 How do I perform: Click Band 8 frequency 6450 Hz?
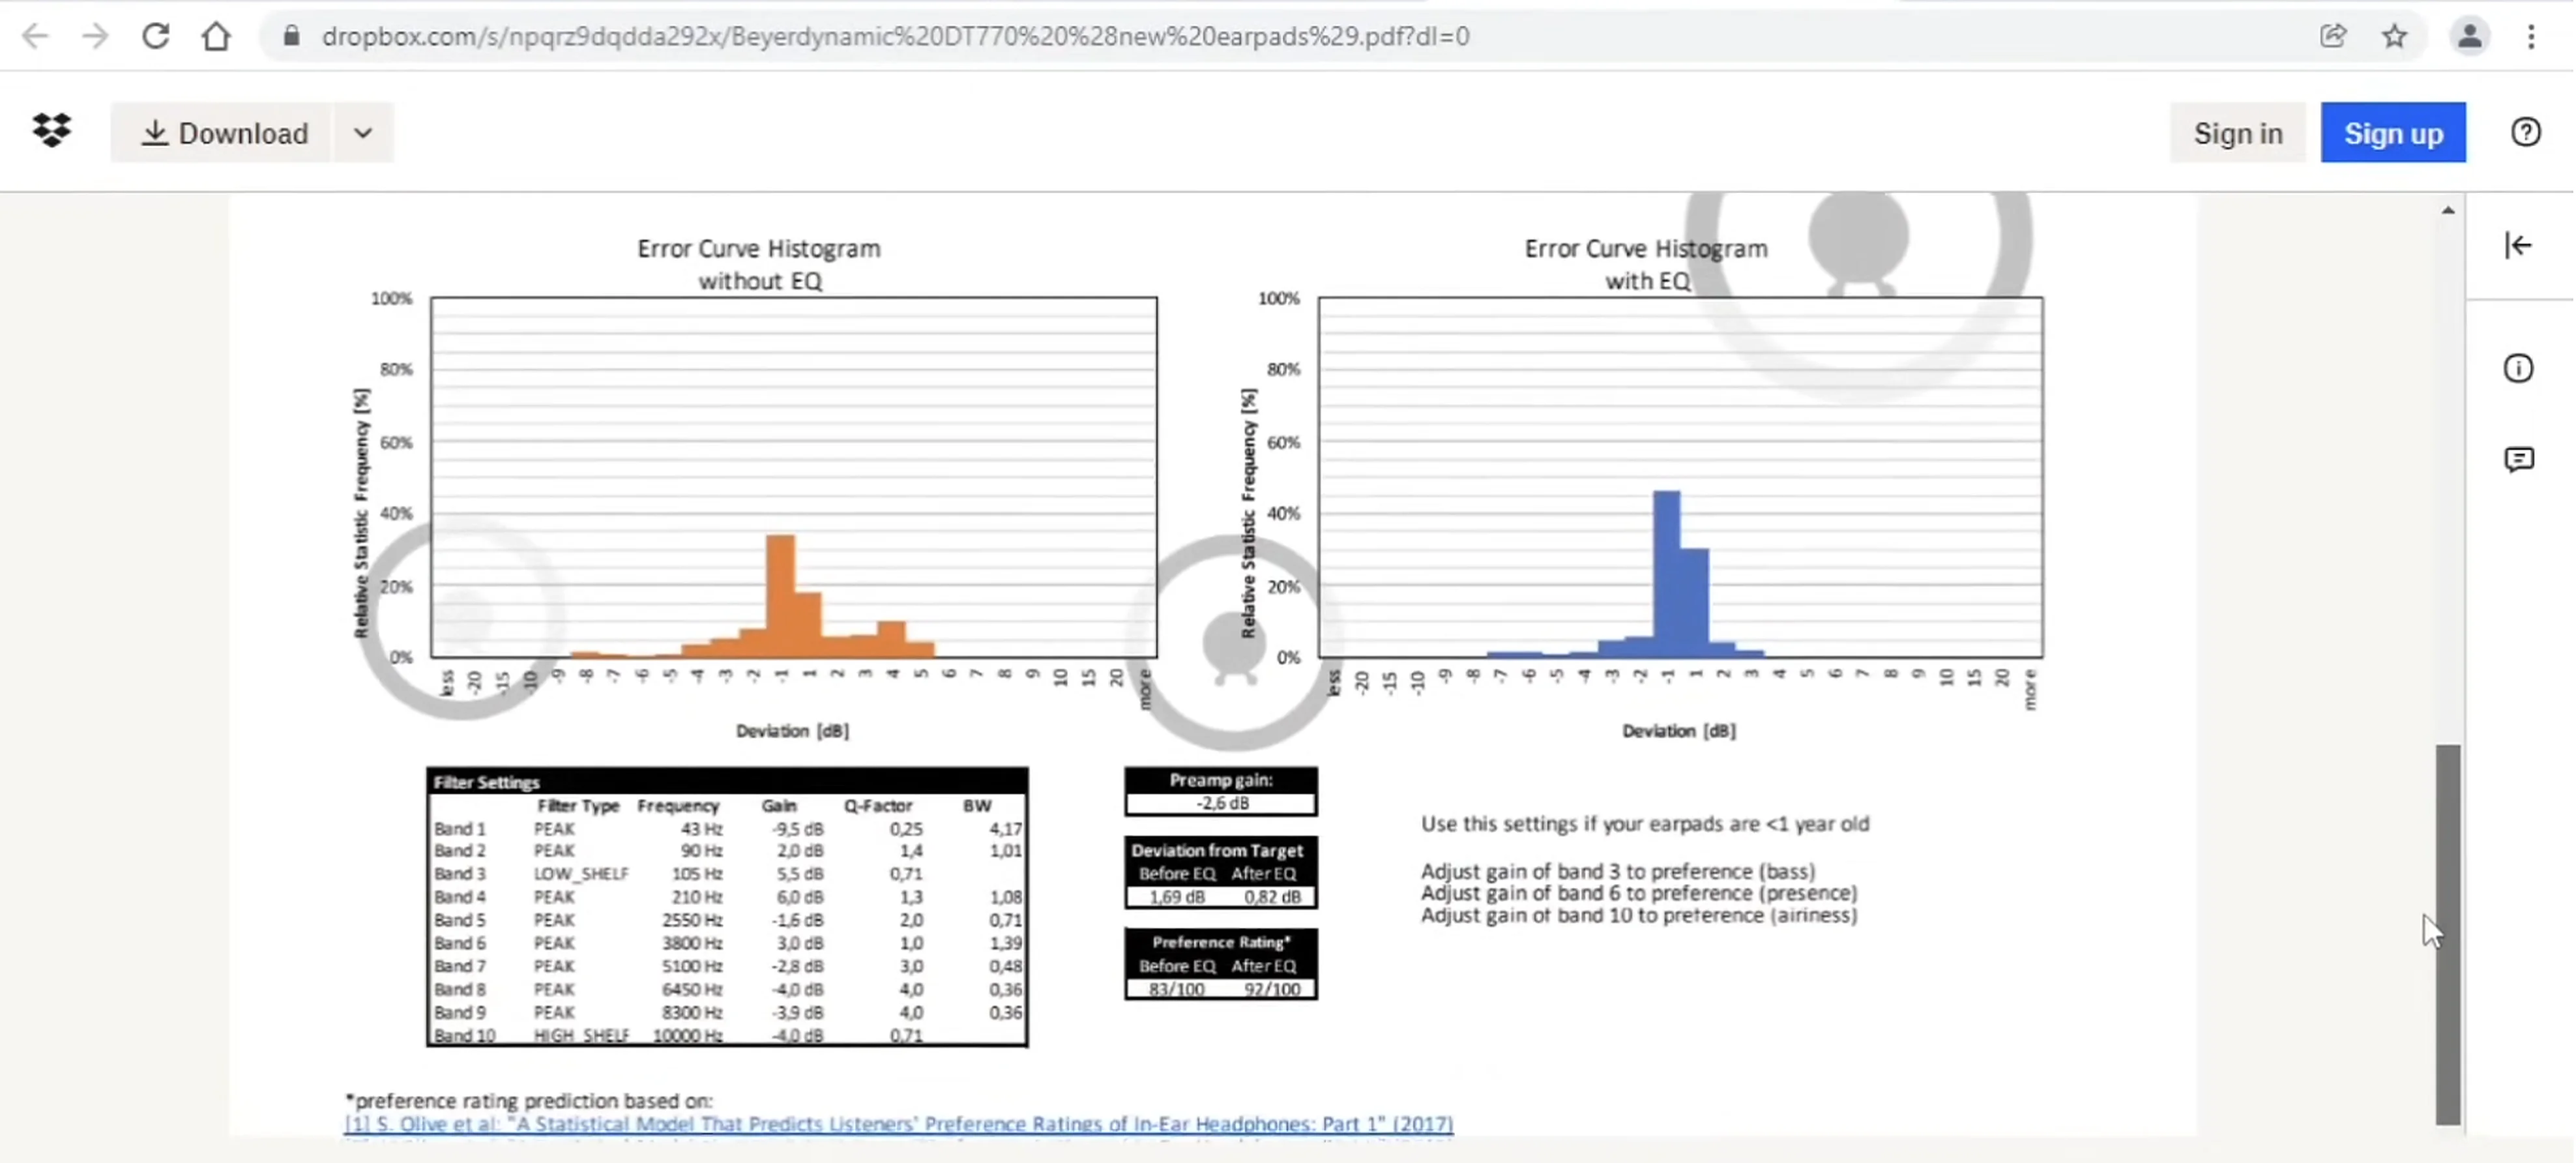692,990
